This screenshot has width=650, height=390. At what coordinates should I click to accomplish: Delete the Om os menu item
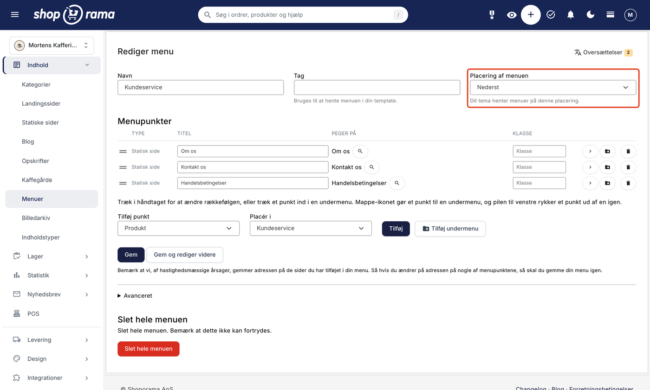click(628, 151)
